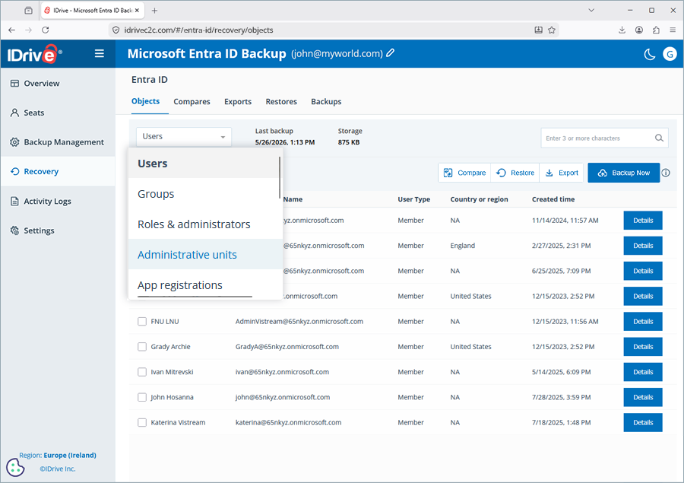The image size is (684, 483).
Task: Click the site security shield icon
Action: (x=116, y=30)
